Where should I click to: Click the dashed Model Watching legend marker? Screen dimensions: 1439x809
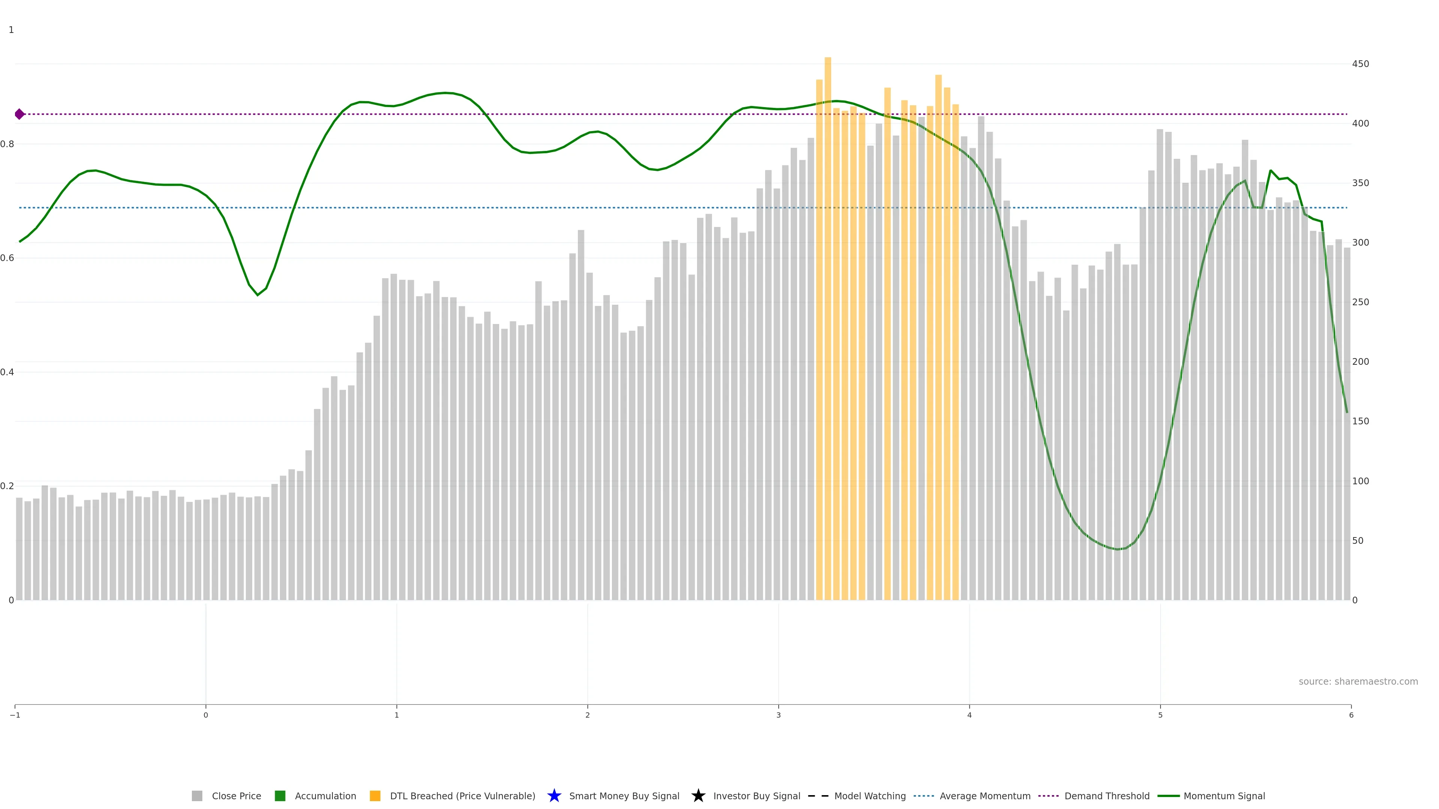(818, 796)
